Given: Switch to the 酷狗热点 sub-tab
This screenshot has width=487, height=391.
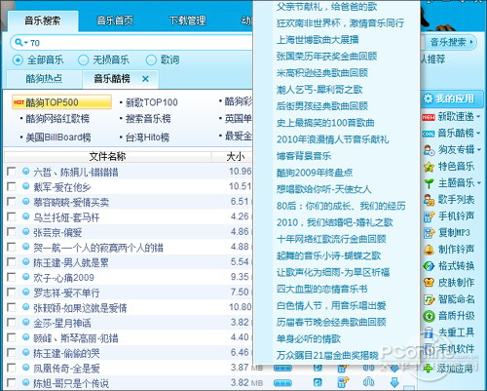Looking at the screenshot, I should click(44, 79).
